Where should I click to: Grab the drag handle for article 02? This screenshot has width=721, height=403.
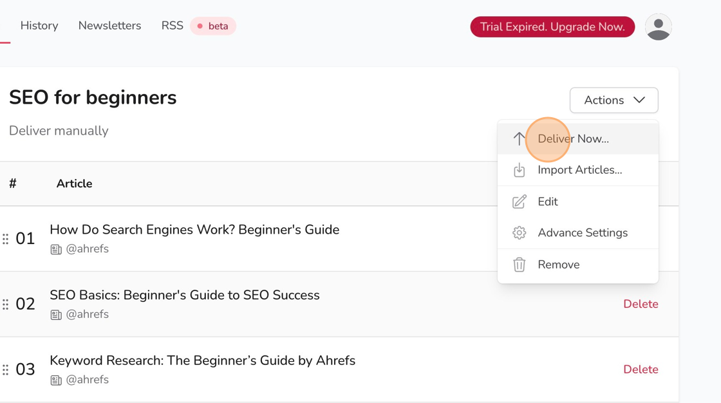[x=6, y=304]
